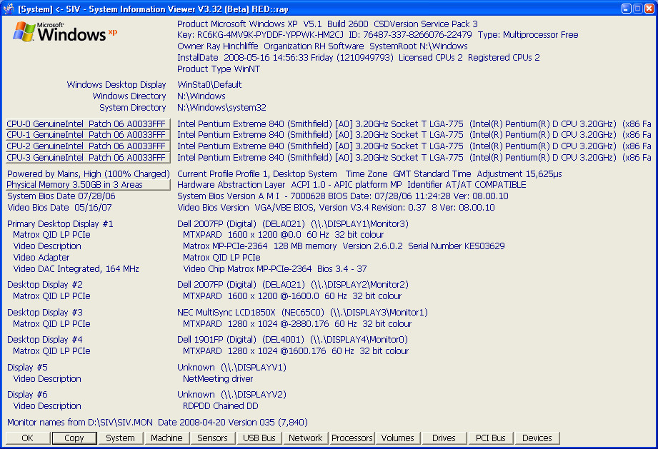The height and width of the screenshot is (449, 658).
Task: Open the Volumes button
Action: pos(397,438)
